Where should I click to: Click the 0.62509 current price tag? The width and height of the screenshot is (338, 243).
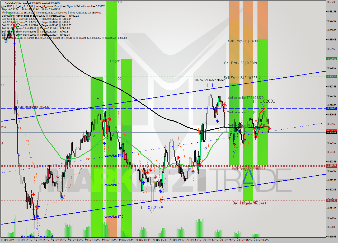(332, 133)
